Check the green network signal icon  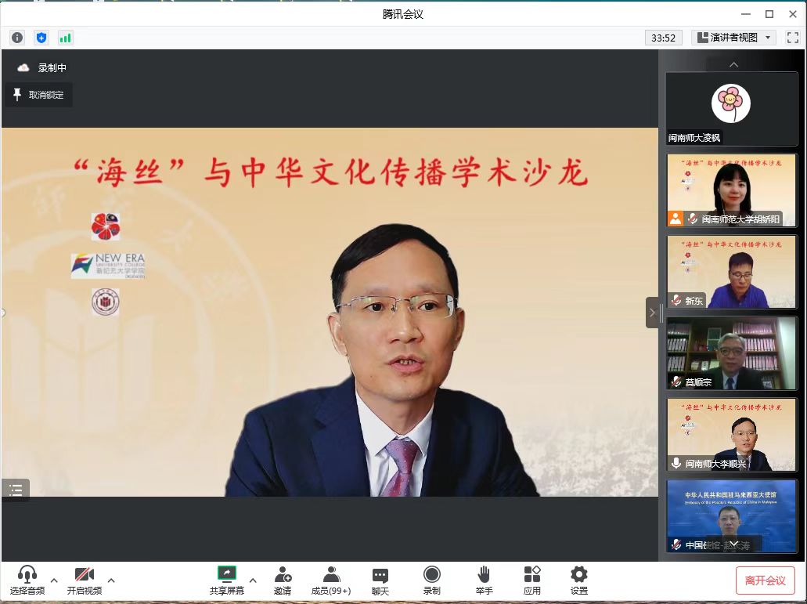[x=65, y=38]
